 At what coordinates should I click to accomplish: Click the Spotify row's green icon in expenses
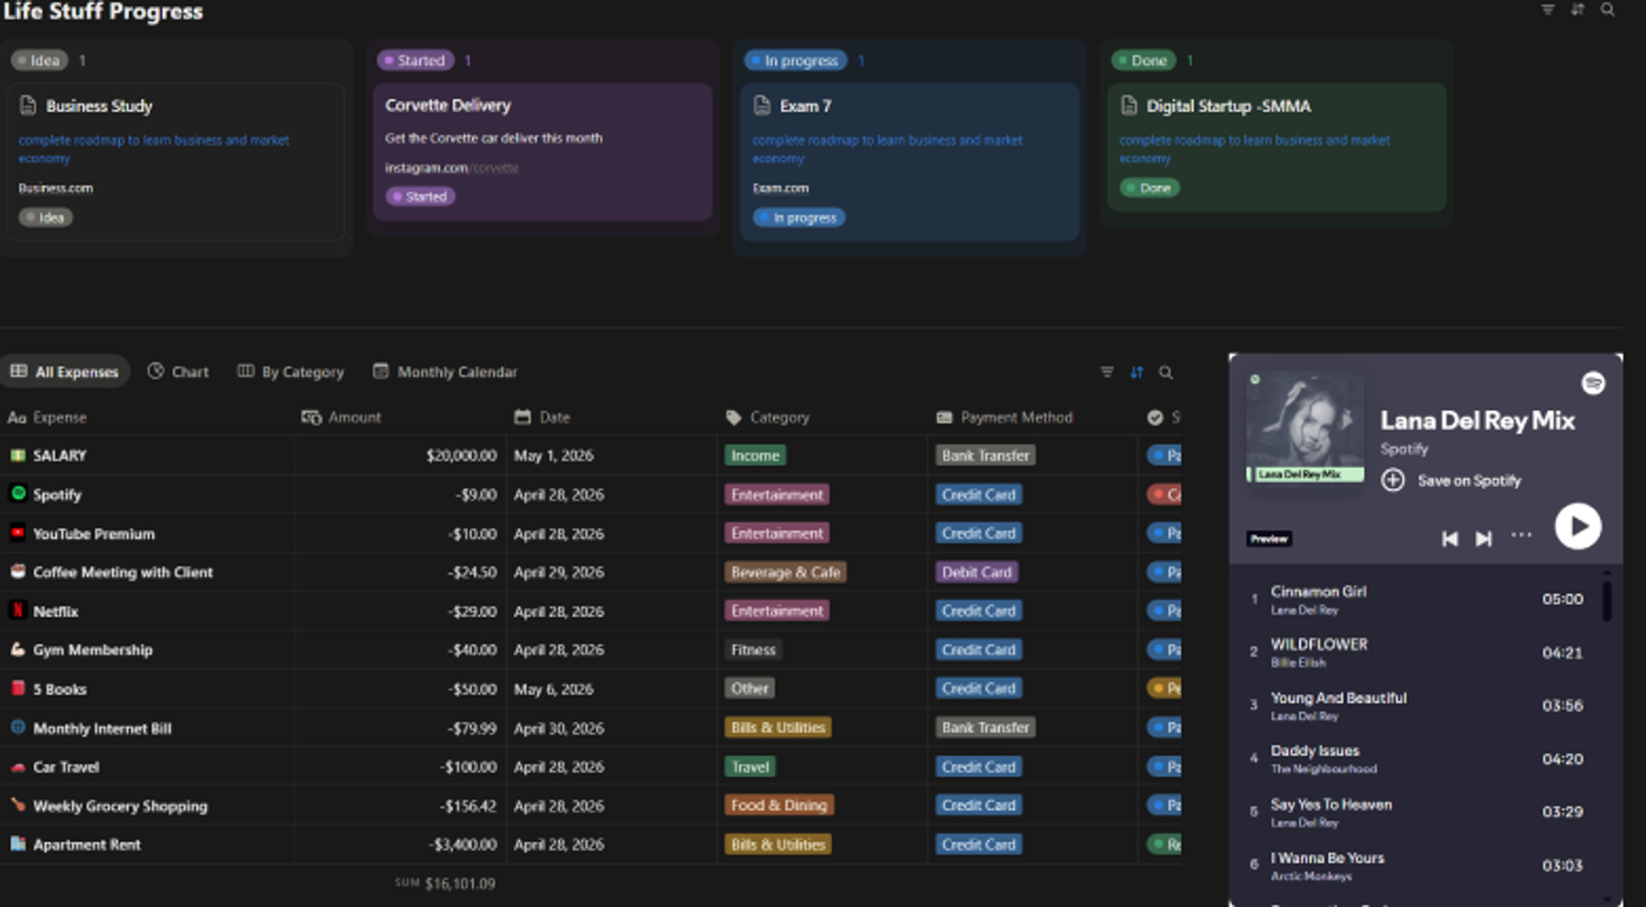coord(19,493)
